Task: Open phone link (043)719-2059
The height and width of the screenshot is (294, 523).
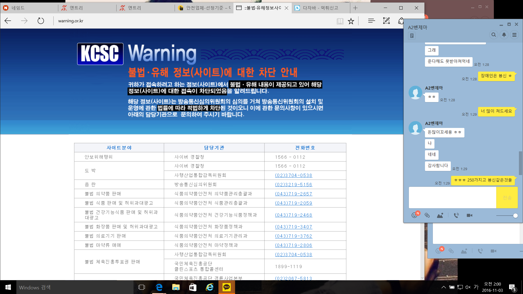Action: (294, 203)
